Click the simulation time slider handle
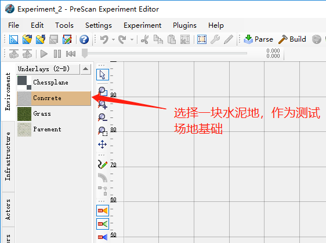The height and width of the screenshot is (243, 326). pyautogui.click(x=85, y=53)
